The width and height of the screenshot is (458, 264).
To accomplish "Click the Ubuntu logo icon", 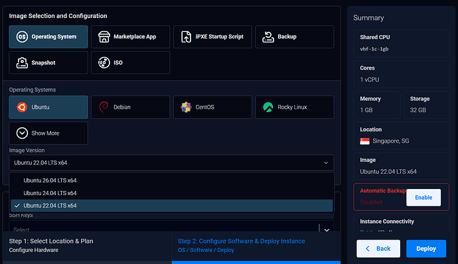I will coord(22,107).
